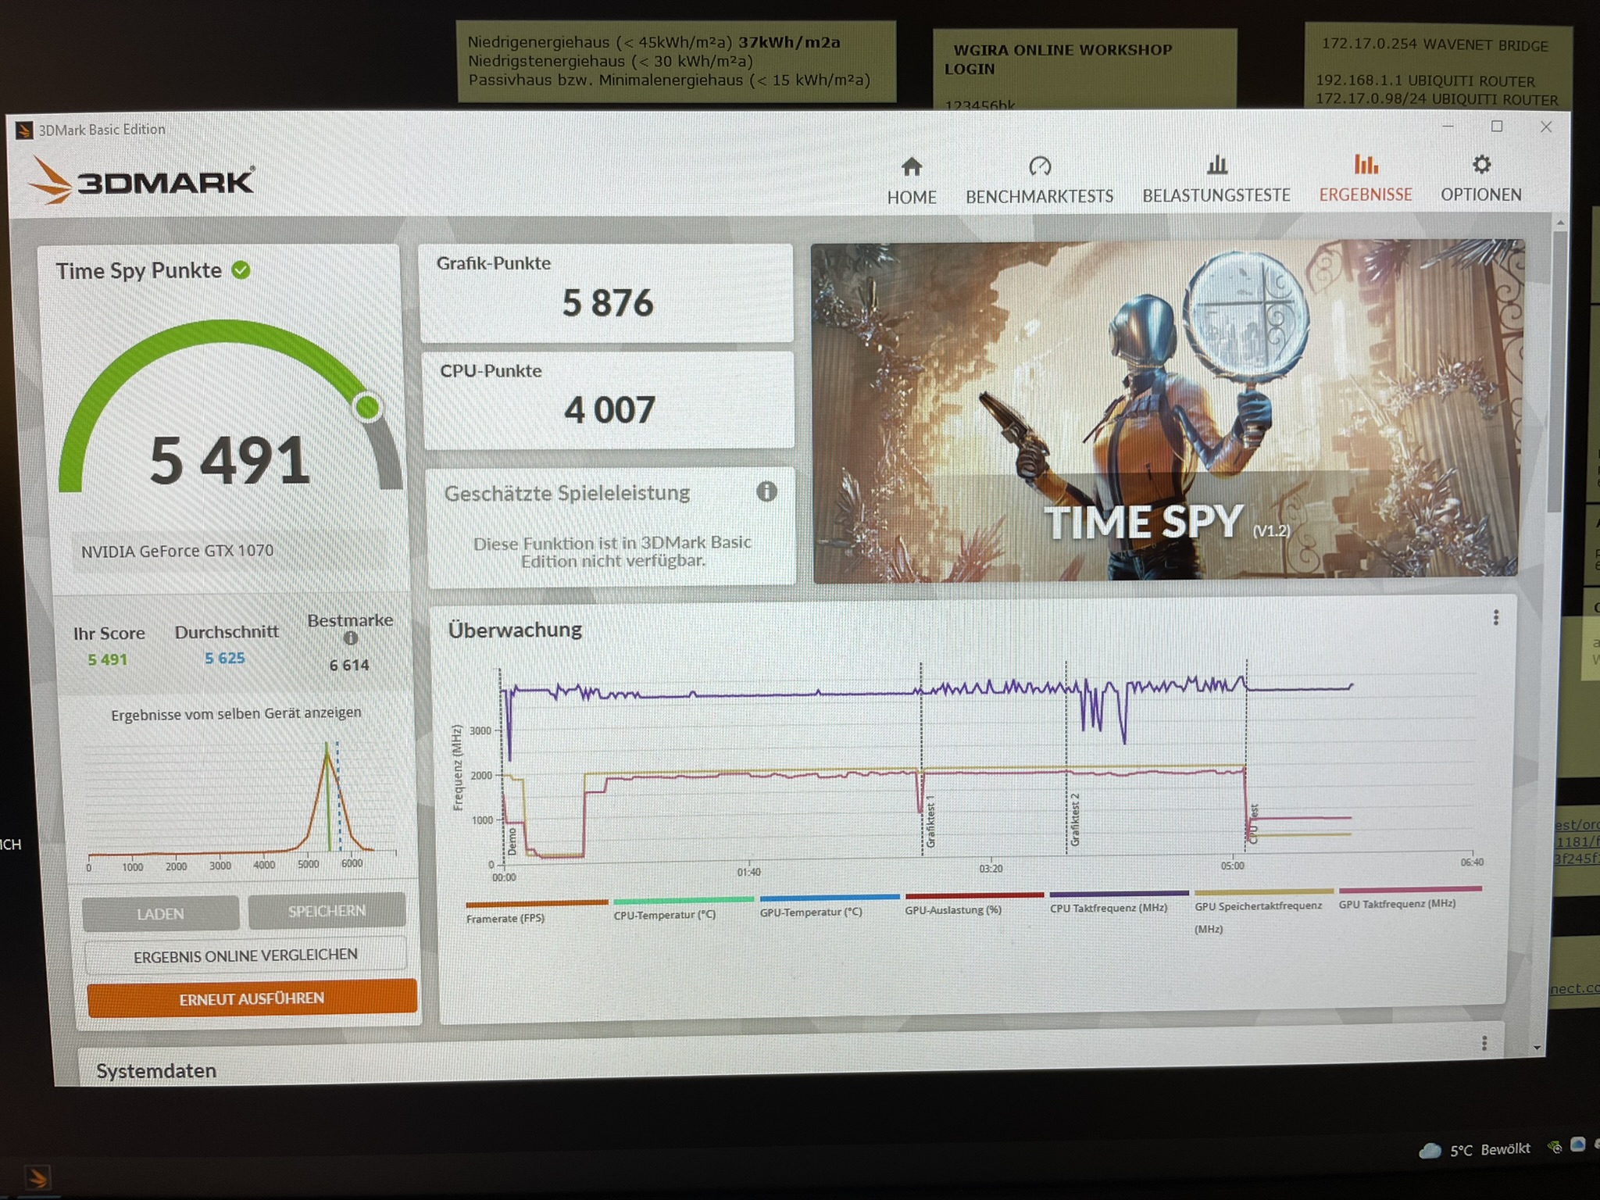Toggle the CPU-Temperatur legend entry
The width and height of the screenshot is (1600, 1200).
tap(664, 915)
